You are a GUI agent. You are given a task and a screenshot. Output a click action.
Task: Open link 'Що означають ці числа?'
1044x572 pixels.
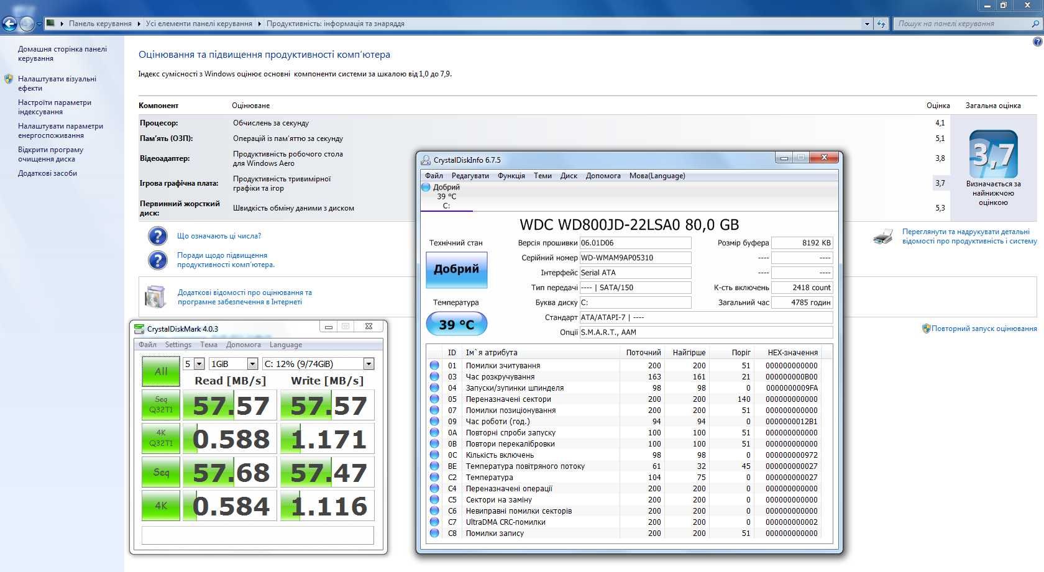(219, 236)
